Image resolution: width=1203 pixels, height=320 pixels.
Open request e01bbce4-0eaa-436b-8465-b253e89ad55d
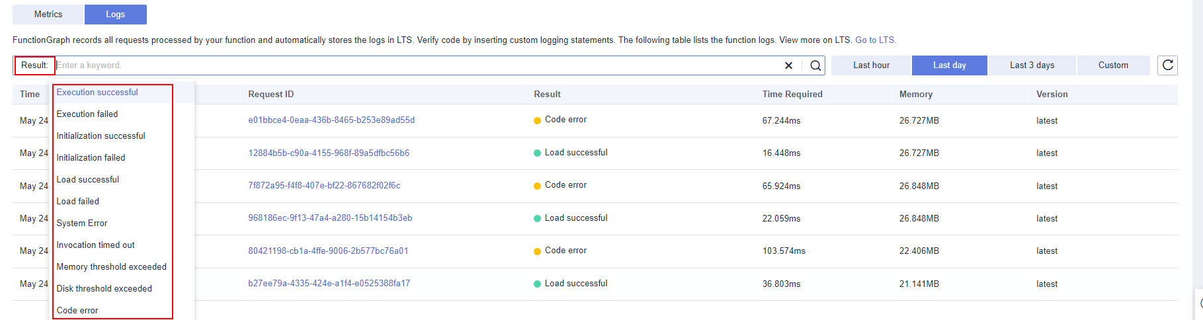331,120
